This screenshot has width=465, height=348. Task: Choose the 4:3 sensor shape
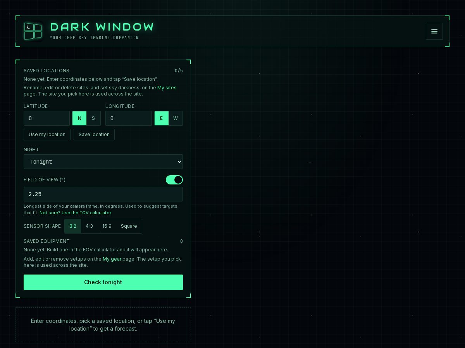[x=89, y=226]
